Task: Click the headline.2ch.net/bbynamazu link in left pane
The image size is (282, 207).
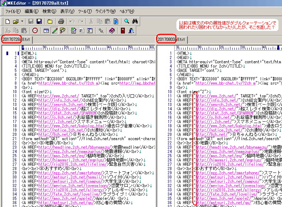Action: [75, 147]
